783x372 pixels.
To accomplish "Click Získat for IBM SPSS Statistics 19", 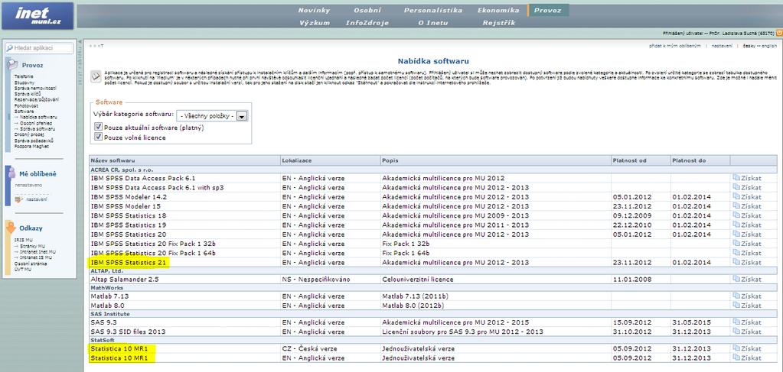I will pos(748,225).
